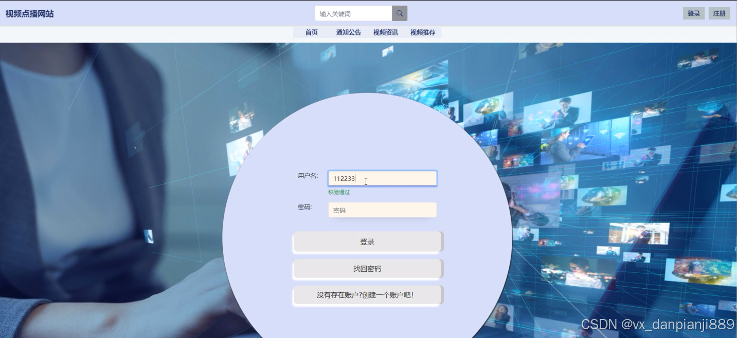This screenshot has height=338, width=737.
Task: Click the 密码 password input field
Action: [383, 210]
